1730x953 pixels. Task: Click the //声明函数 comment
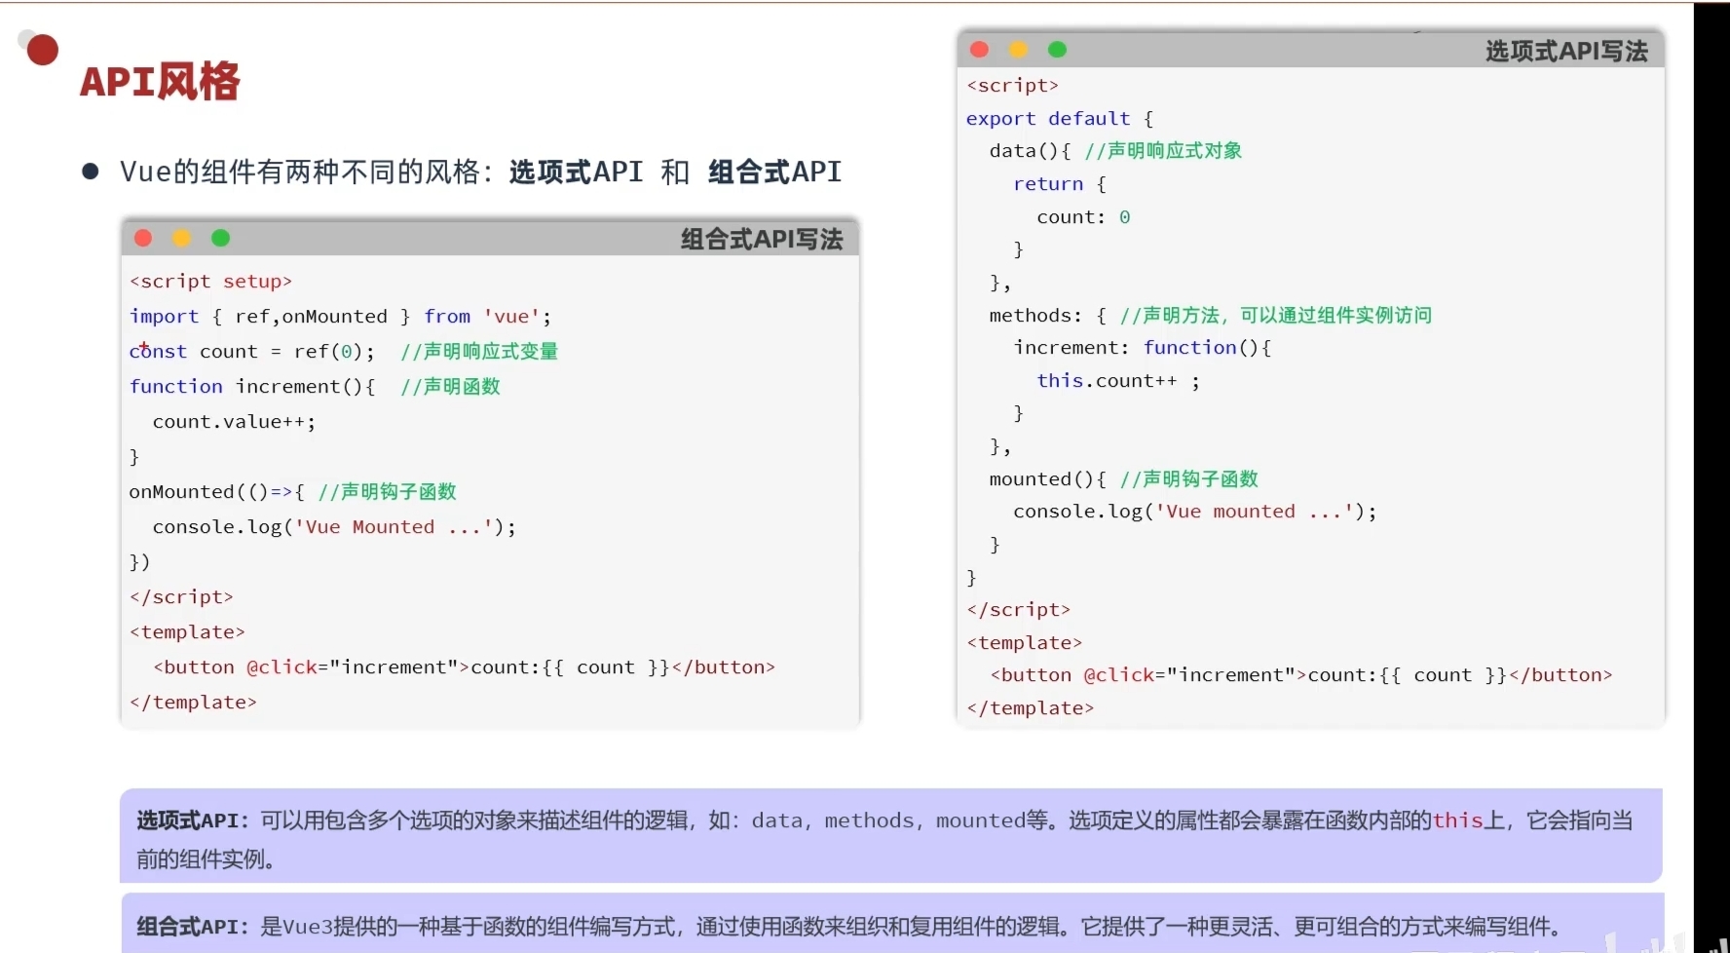point(450,387)
